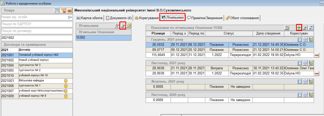Click the Пошук по ЄДРПОУ input field

[x=37, y=24]
